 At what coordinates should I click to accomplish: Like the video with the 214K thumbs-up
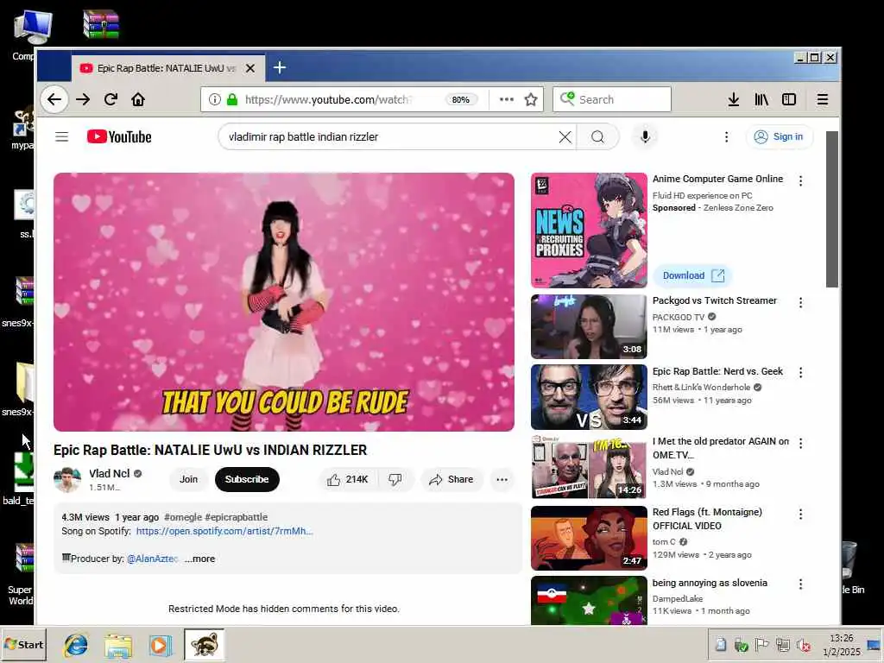(x=348, y=479)
